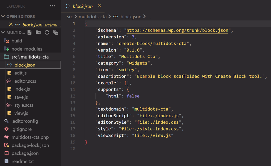The height and width of the screenshot is (166, 271).
Task: Close the block.json editor tab
Action: 100,6
